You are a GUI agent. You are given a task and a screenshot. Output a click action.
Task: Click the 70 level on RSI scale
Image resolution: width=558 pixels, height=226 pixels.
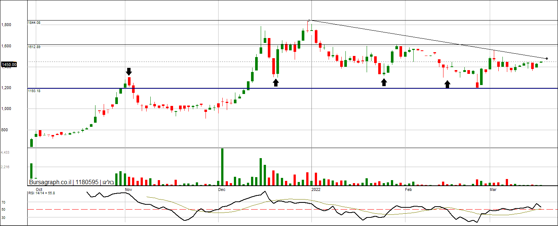tap(3, 202)
